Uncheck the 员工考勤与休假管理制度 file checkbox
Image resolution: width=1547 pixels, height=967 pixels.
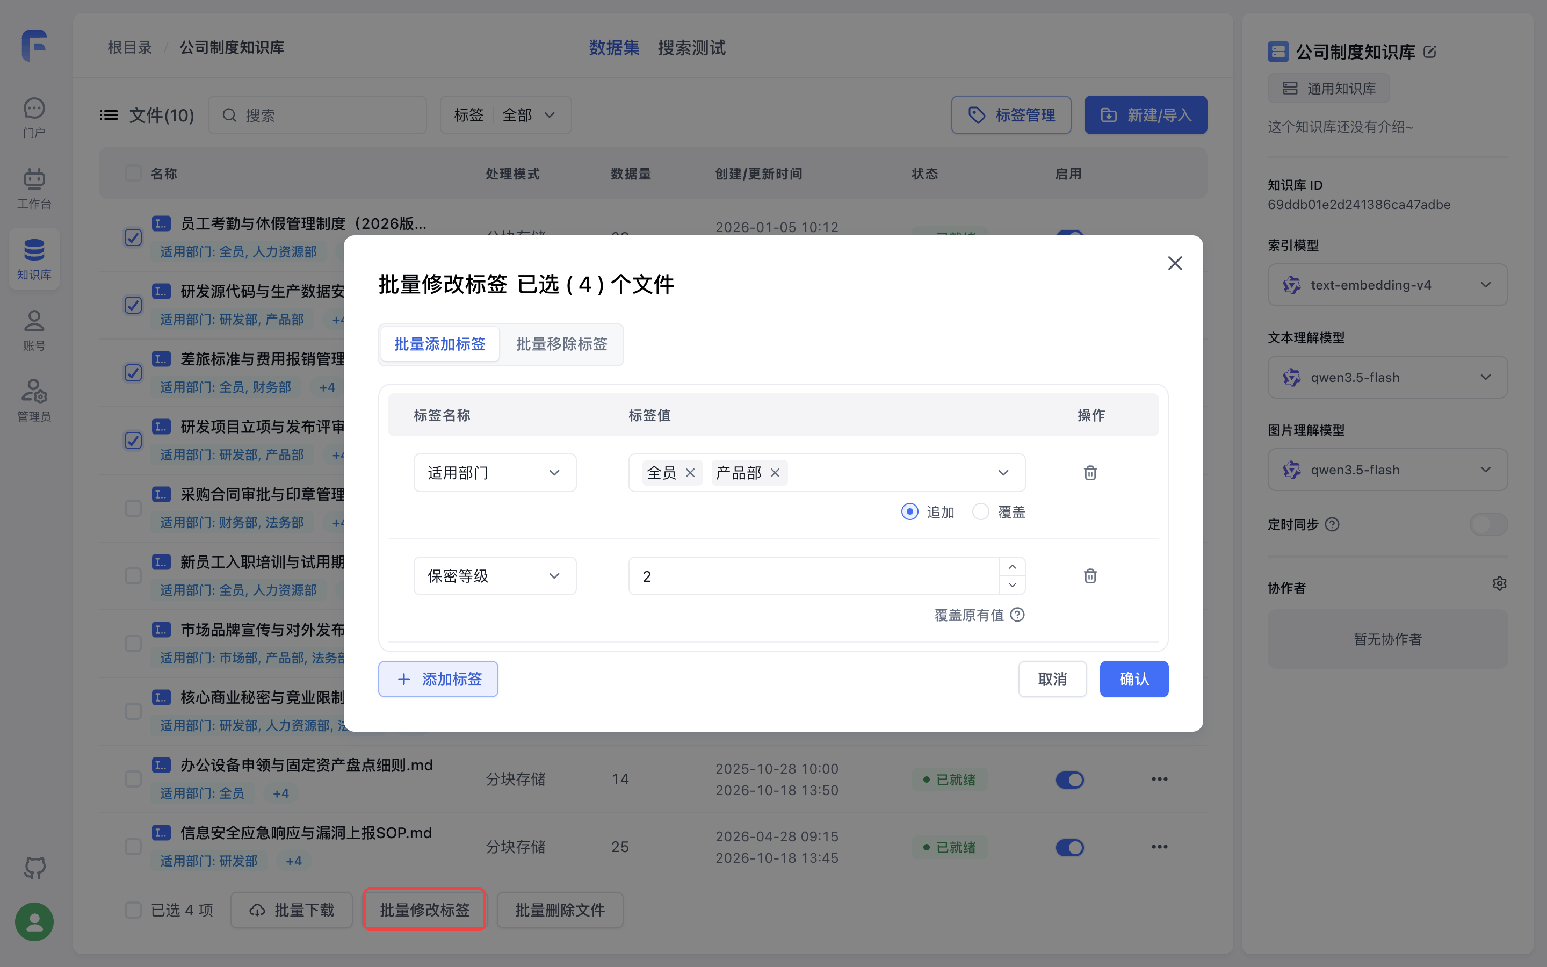(133, 237)
